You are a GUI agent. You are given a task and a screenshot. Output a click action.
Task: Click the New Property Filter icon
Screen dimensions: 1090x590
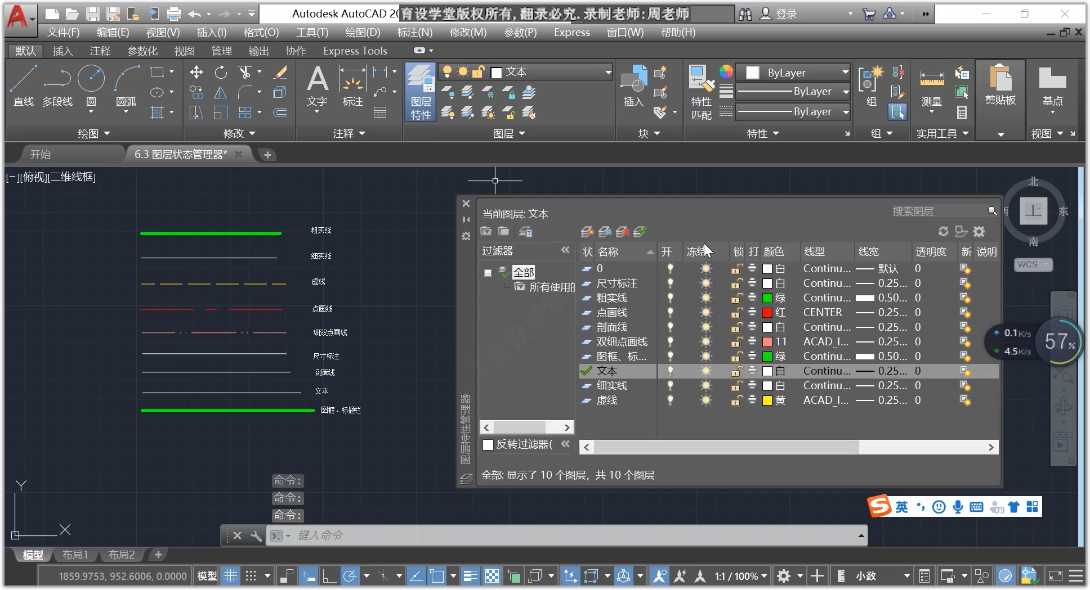click(x=486, y=231)
